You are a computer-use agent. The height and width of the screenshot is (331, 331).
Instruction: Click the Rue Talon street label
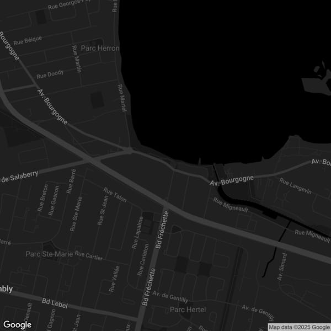[115, 195]
